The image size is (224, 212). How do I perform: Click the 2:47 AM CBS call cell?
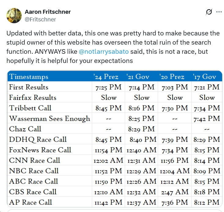point(174,192)
